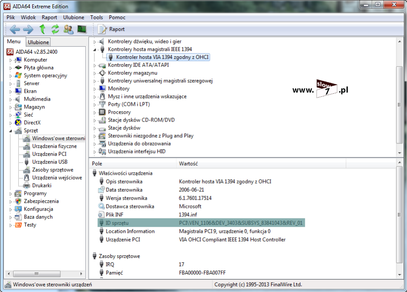
Task: Select the Konfiguracja icon in the tree
Action: (x=18, y=209)
